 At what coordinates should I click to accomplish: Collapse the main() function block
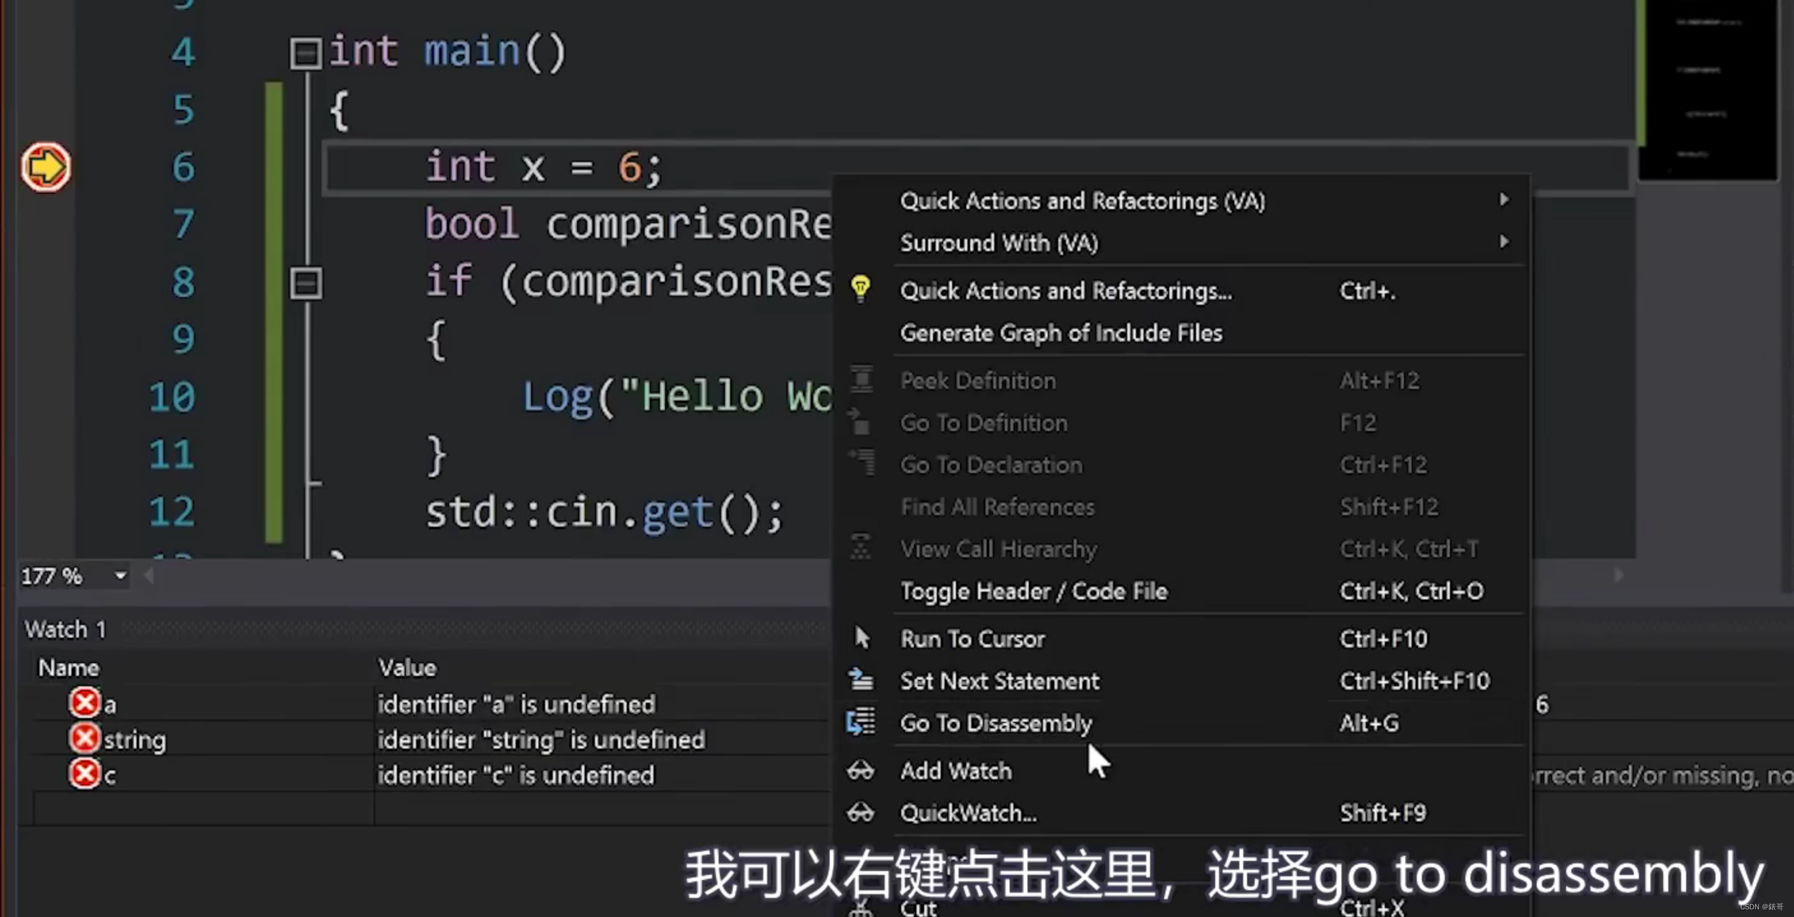click(306, 53)
